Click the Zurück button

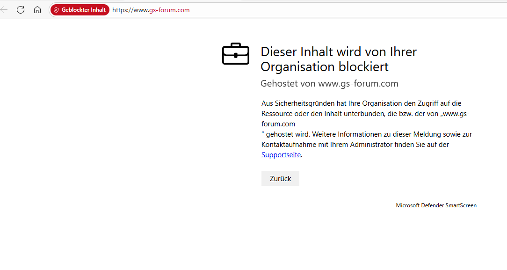click(280, 178)
